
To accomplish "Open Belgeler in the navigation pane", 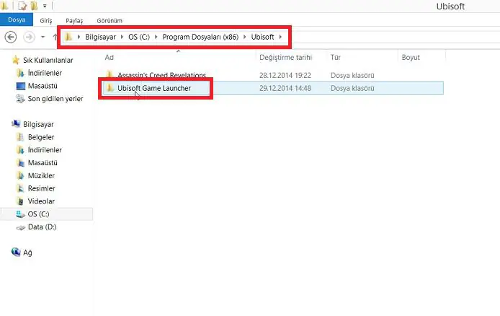I will (x=41, y=137).
